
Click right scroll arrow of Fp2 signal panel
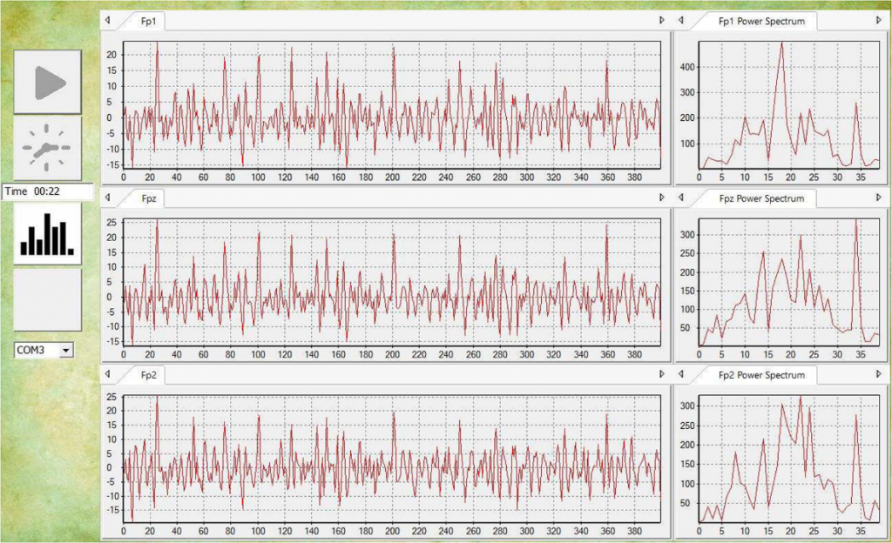(x=661, y=374)
